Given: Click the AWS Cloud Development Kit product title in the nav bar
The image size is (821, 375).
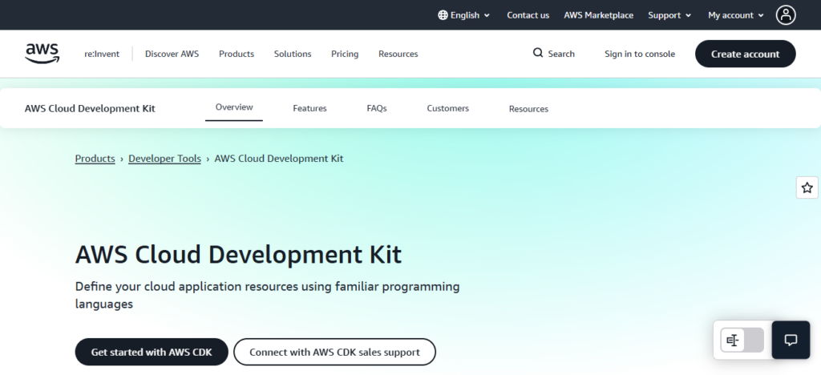Looking at the screenshot, I should point(90,108).
